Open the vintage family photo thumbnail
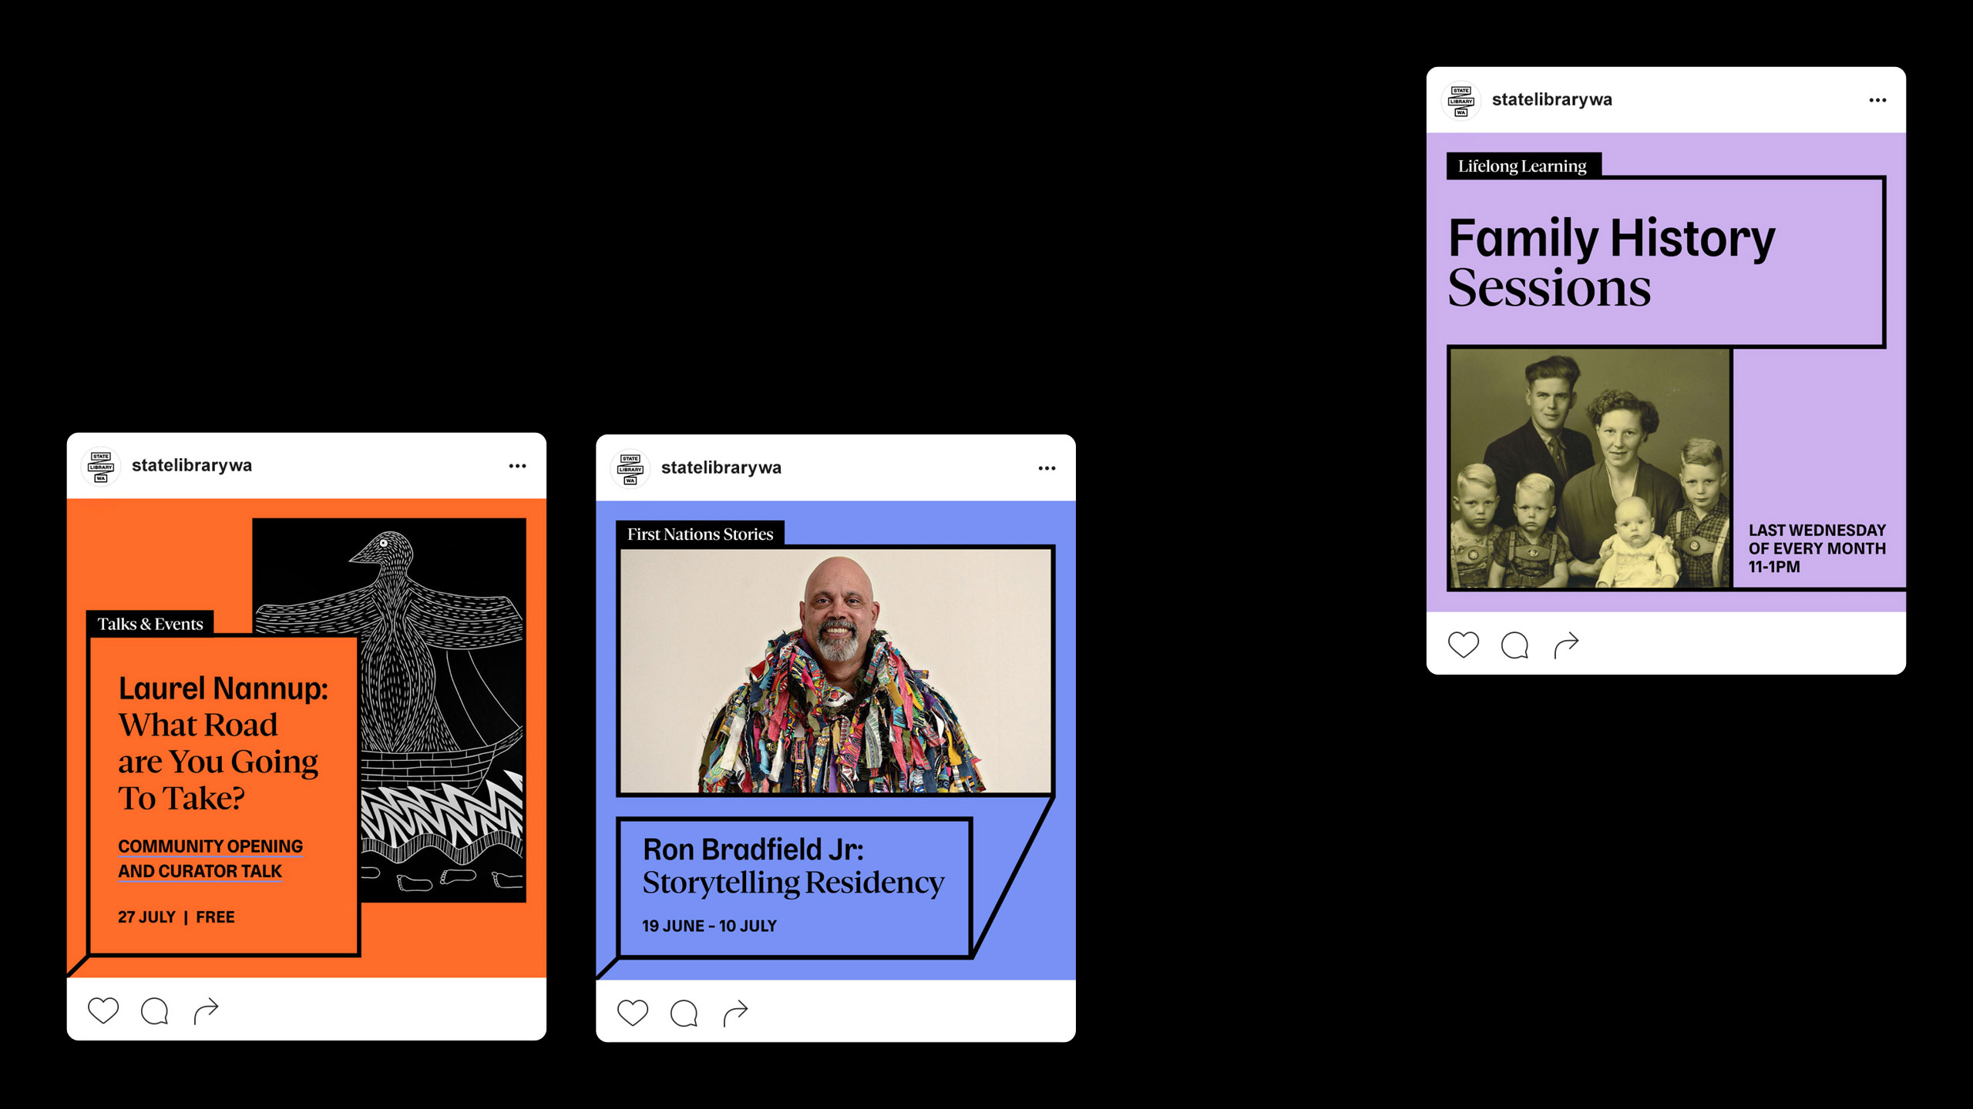Viewport: 1973px width, 1109px height. (1589, 469)
